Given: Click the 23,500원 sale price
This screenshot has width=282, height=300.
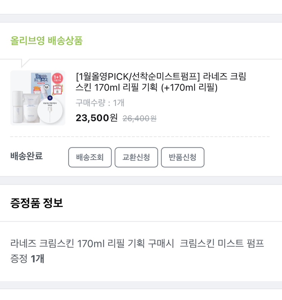Looking at the screenshot, I should tap(97, 118).
